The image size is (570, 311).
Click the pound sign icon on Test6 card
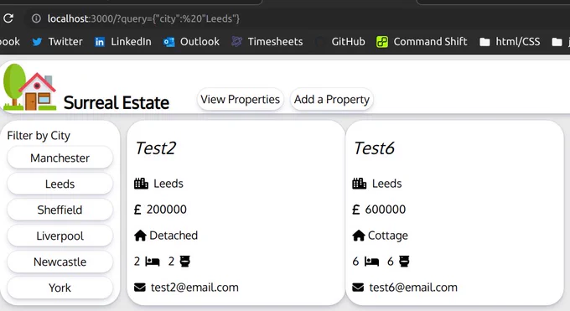pos(356,210)
